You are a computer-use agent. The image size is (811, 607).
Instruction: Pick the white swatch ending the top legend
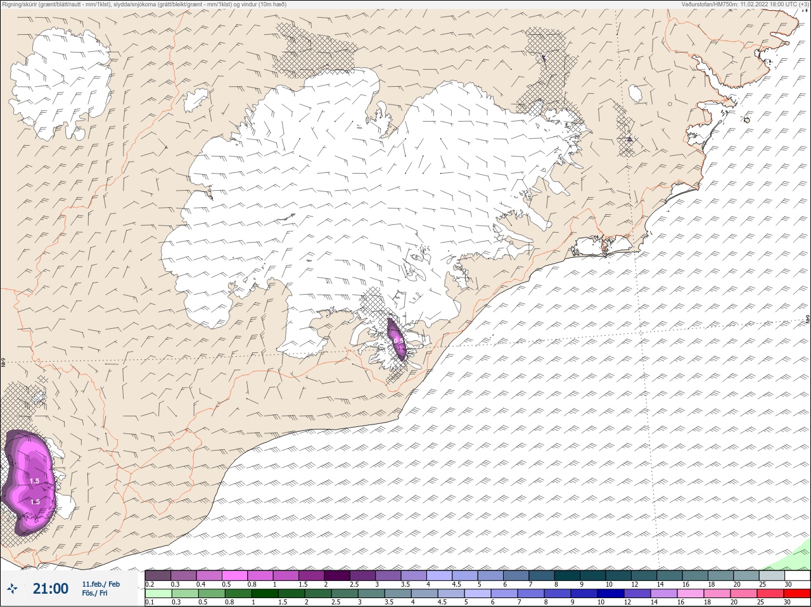pos(797,576)
